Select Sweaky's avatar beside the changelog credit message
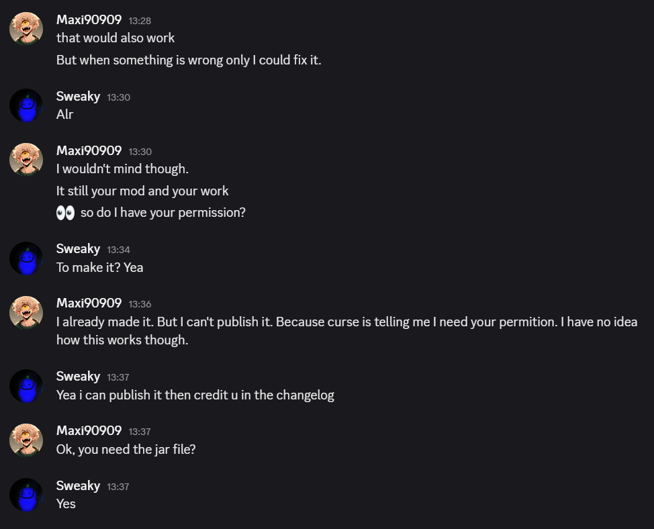 click(x=26, y=385)
